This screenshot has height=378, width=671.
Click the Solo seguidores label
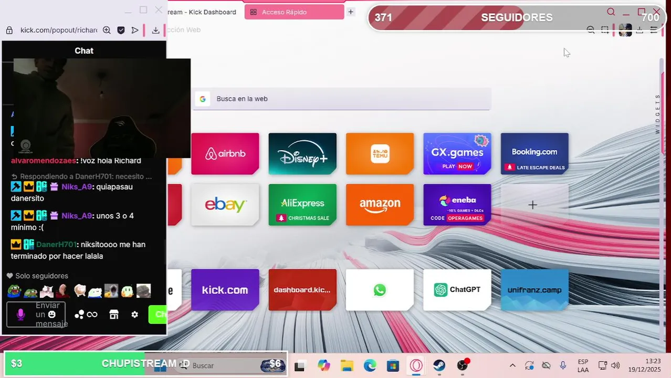[41, 276]
